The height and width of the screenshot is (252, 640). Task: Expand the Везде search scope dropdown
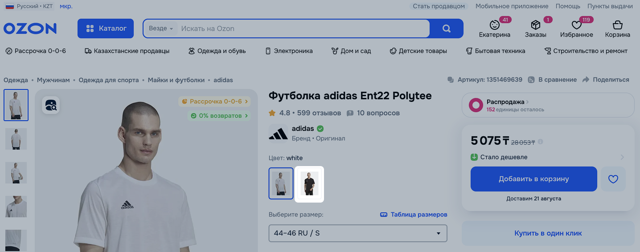click(160, 28)
